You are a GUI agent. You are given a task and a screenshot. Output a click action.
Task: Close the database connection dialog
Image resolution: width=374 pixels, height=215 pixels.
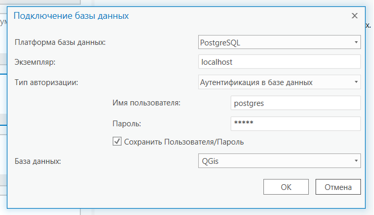pos(355,16)
